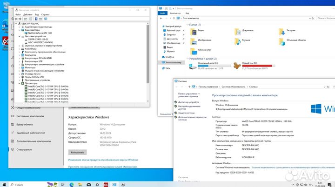
Task: Click the red usage bar of Новый том (D:)
Action: pos(257,66)
